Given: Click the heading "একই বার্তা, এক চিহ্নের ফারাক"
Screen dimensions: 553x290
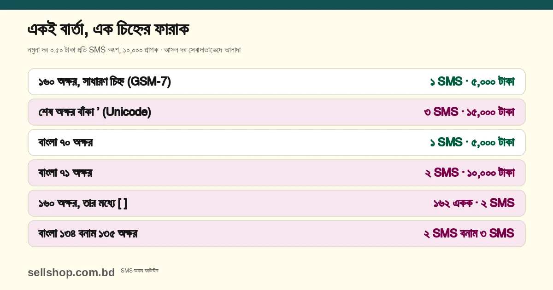Looking at the screenshot, I should point(108,30).
